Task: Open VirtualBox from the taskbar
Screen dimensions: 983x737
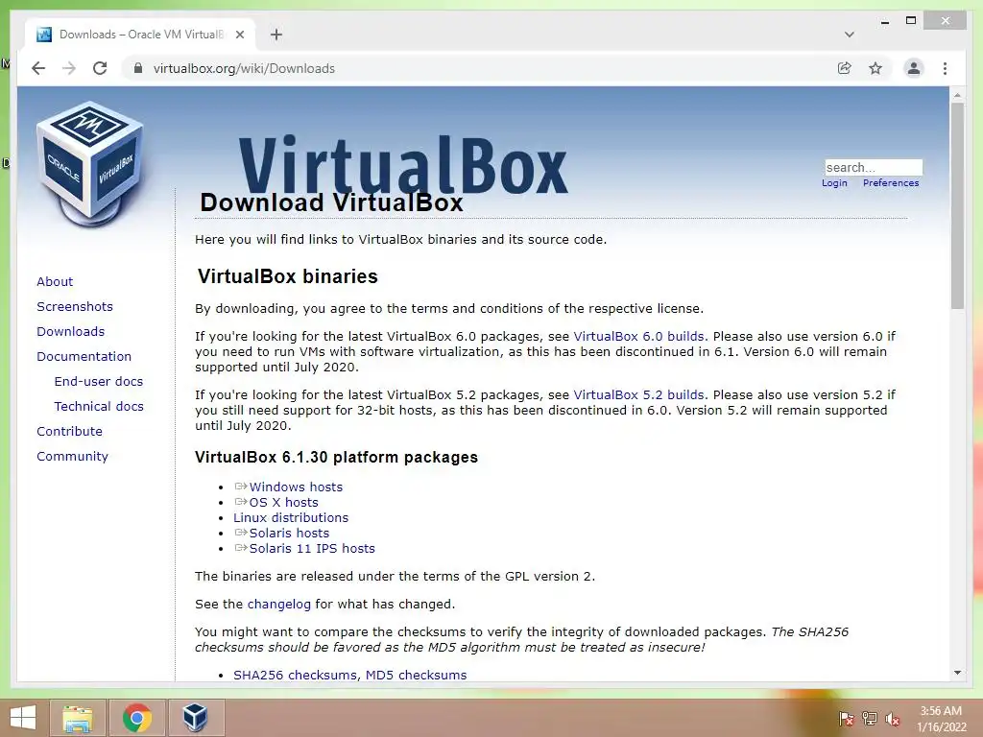Action: tap(196, 718)
